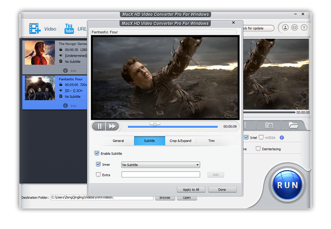Click the check for Update button

[x=259, y=28]
